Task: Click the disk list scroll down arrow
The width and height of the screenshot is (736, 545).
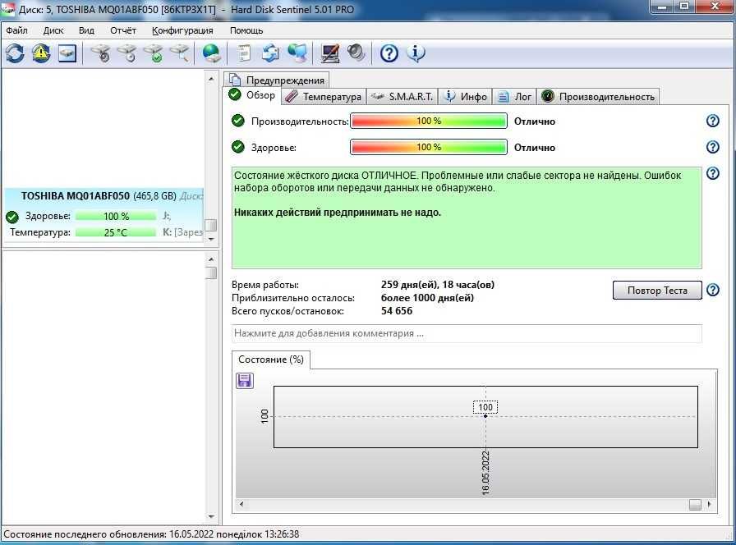Action: point(211,239)
